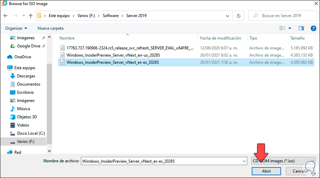Click the size value 4.595.982 KB

[x=302, y=62]
